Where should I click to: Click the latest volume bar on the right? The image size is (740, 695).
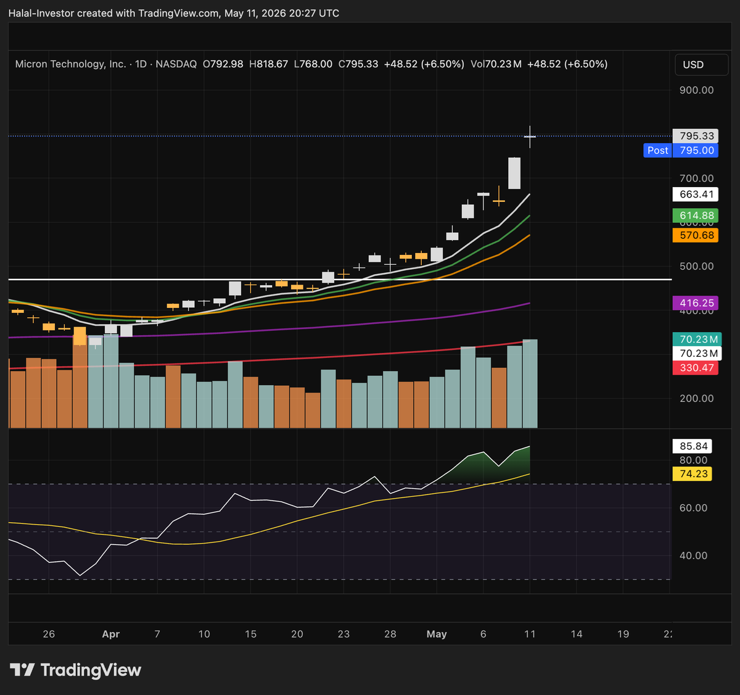pyautogui.click(x=530, y=384)
